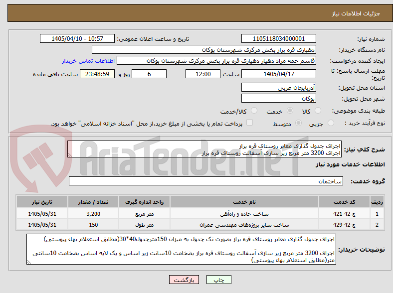Click the province field آذربایجان غربی
The width and height of the screenshot is (393, 293).
point(278,87)
